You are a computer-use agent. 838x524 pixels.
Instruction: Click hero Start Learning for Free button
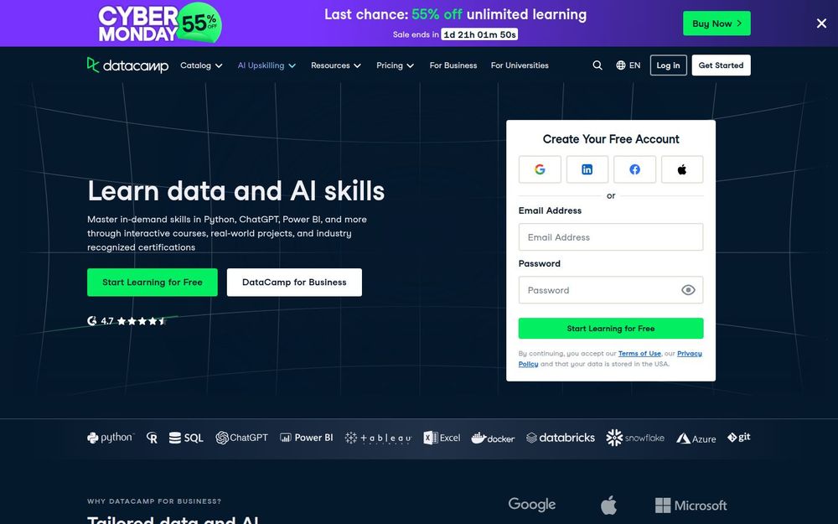point(153,283)
